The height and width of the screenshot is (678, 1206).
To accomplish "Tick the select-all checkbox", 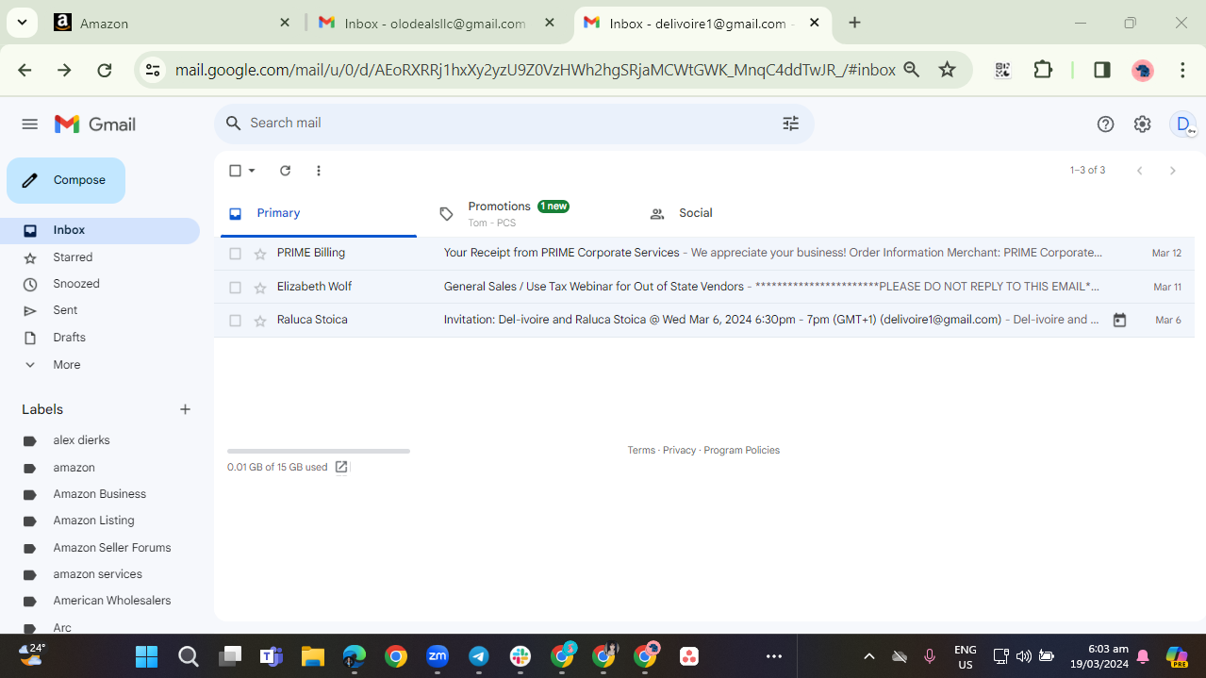I will (236, 171).
